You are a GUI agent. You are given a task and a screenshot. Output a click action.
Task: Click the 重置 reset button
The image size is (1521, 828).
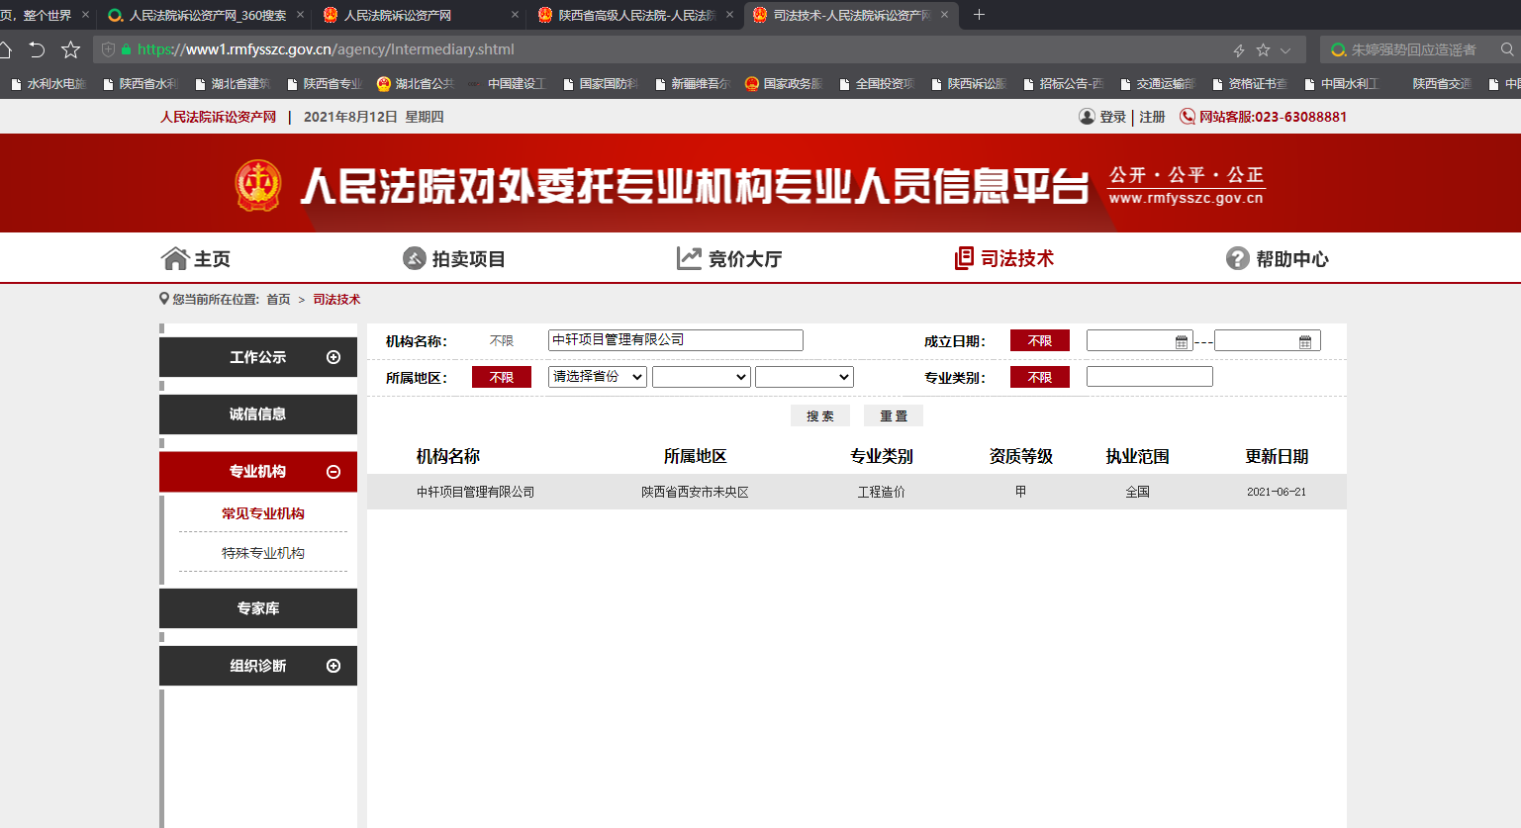[x=893, y=415]
